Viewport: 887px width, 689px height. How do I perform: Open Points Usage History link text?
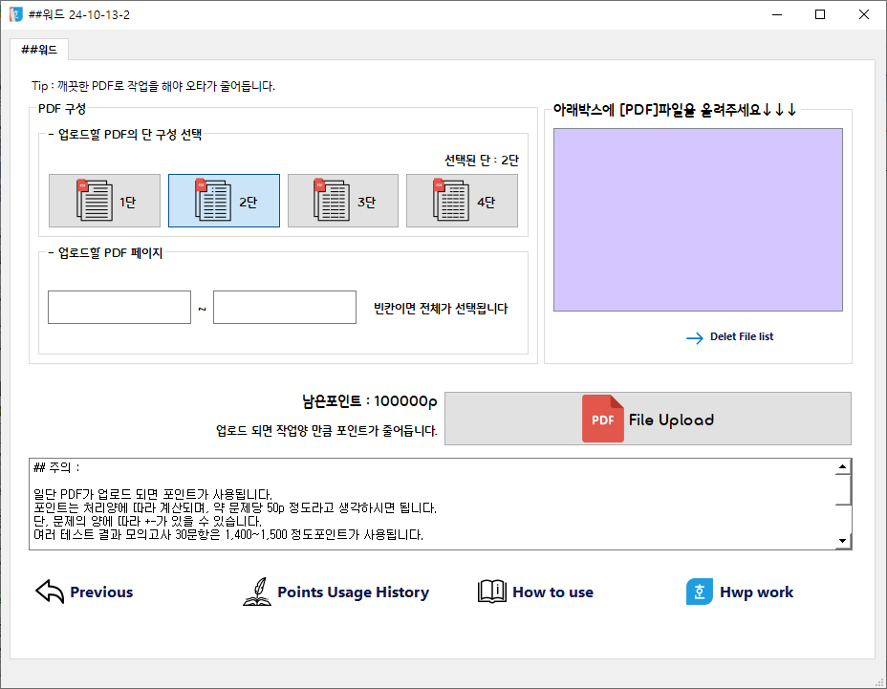click(x=353, y=592)
